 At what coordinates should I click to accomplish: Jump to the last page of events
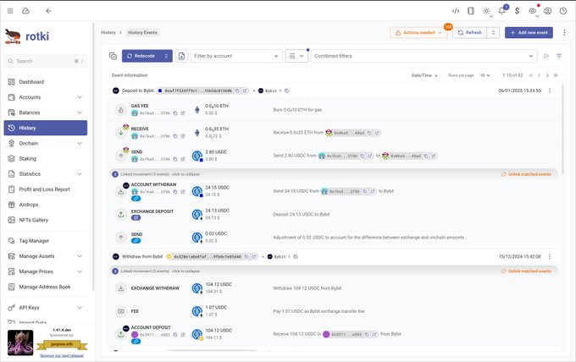556,75
